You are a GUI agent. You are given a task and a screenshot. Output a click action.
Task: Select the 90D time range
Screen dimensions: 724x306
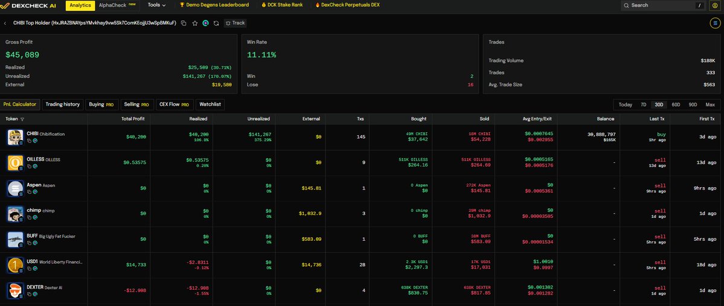pyautogui.click(x=693, y=105)
